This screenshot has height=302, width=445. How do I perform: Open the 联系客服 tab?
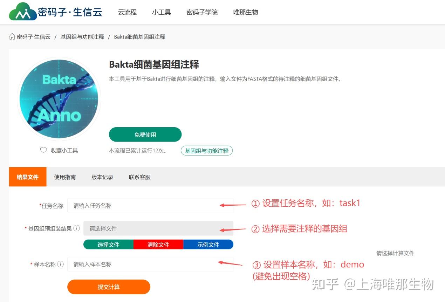pos(139,177)
